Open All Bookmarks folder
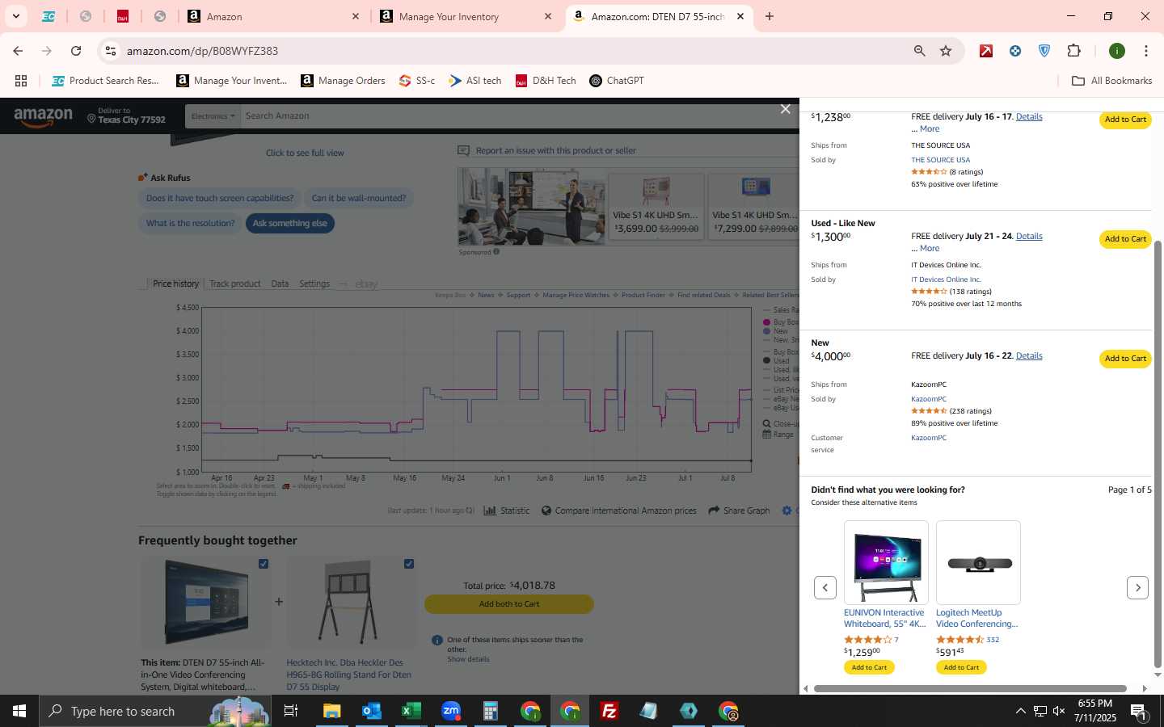This screenshot has height=727, width=1164. click(x=1111, y=81)
